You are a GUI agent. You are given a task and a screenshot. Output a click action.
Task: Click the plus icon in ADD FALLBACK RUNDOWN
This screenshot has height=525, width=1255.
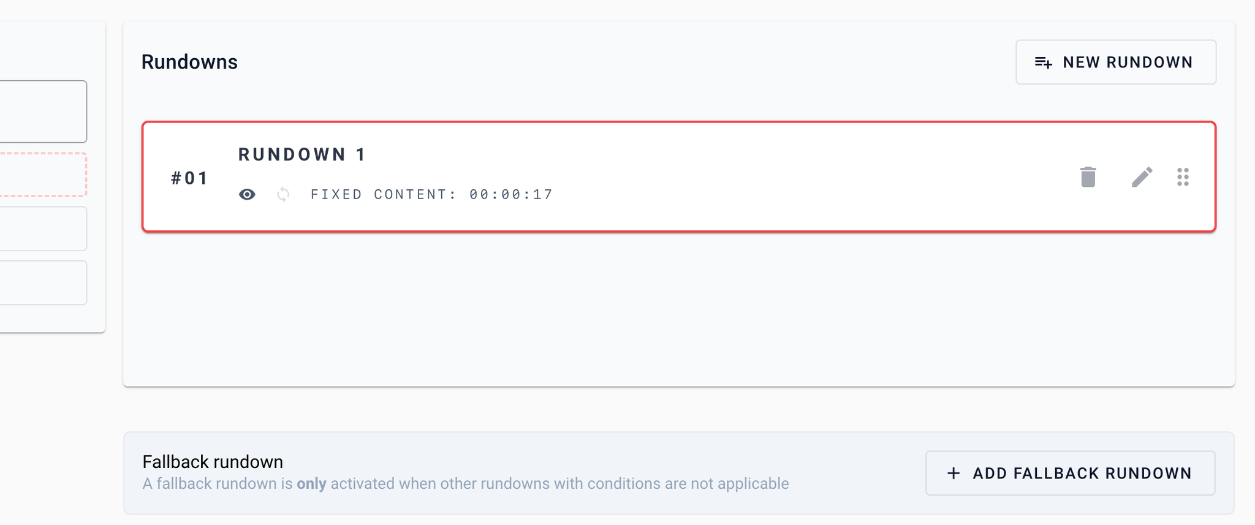954,473
